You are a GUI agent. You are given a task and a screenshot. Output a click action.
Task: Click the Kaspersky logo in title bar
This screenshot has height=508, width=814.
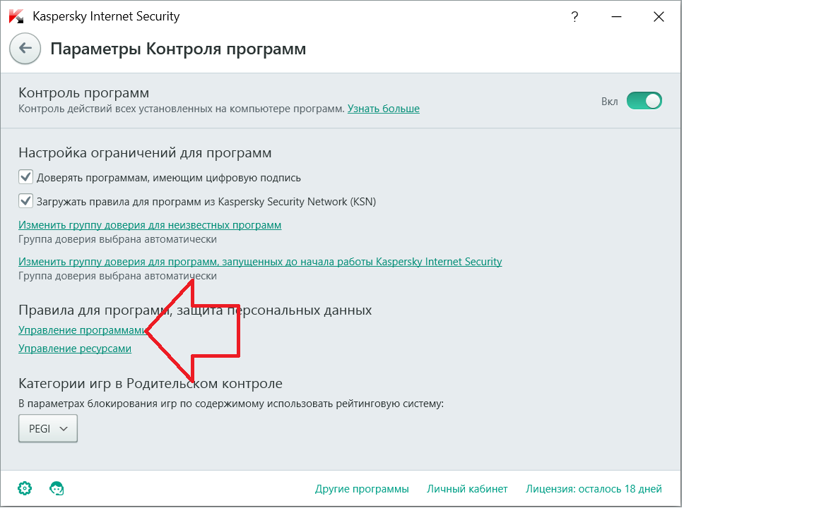tap(16, 17)
